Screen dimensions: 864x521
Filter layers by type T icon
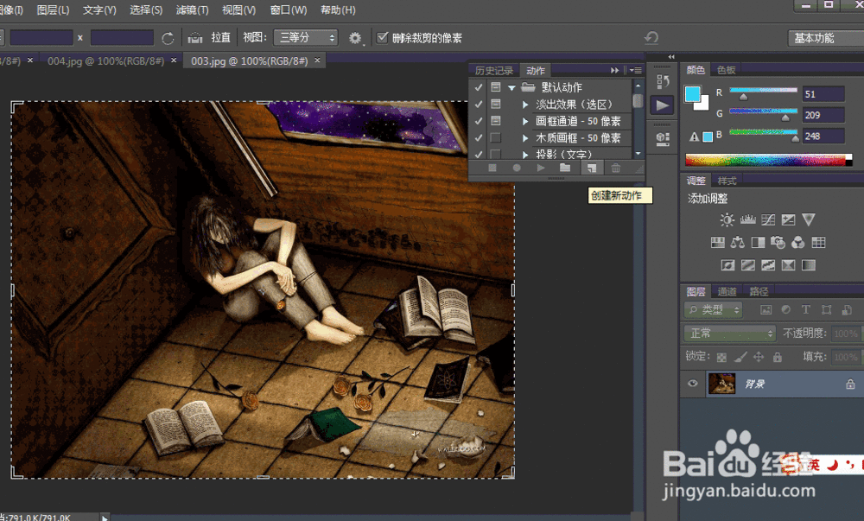[805, 309]
